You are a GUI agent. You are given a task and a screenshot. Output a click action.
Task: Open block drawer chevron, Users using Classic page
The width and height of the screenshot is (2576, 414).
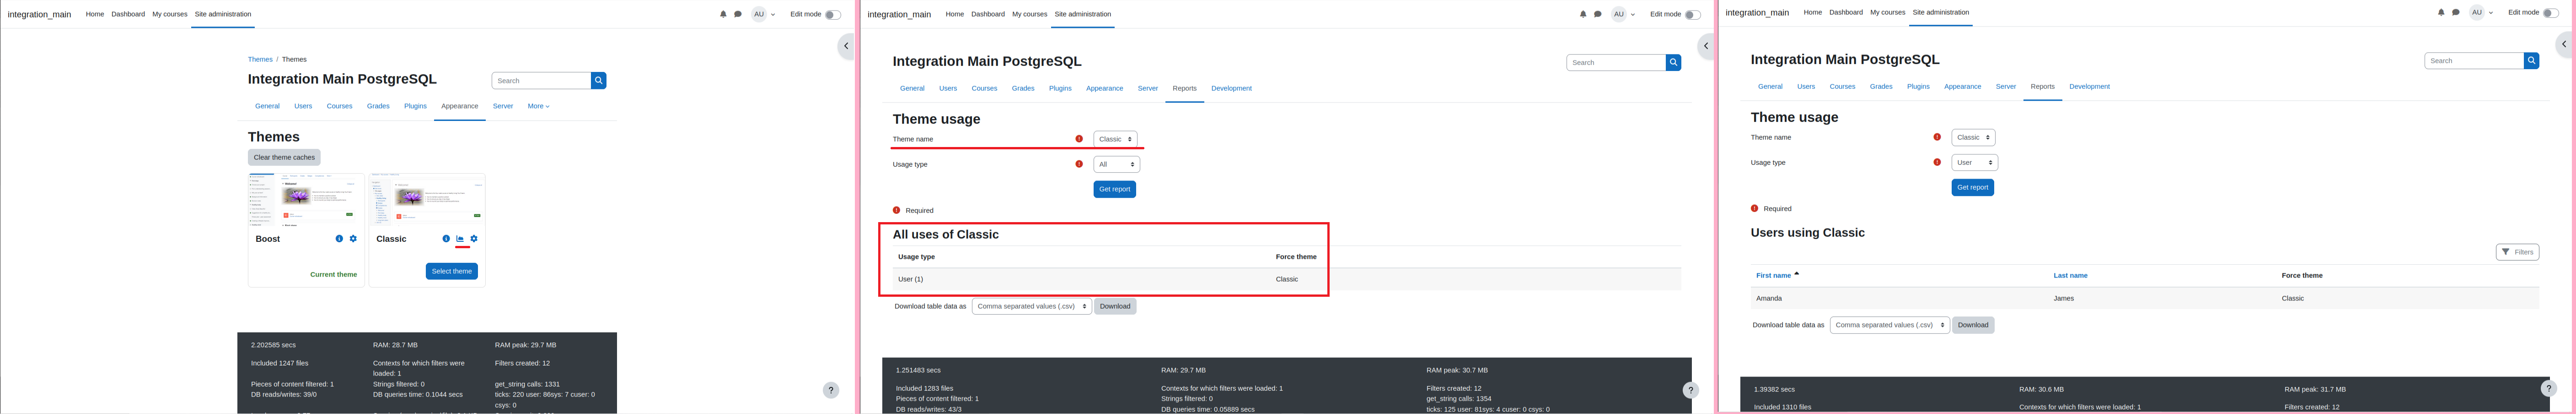click(2564, 43)
